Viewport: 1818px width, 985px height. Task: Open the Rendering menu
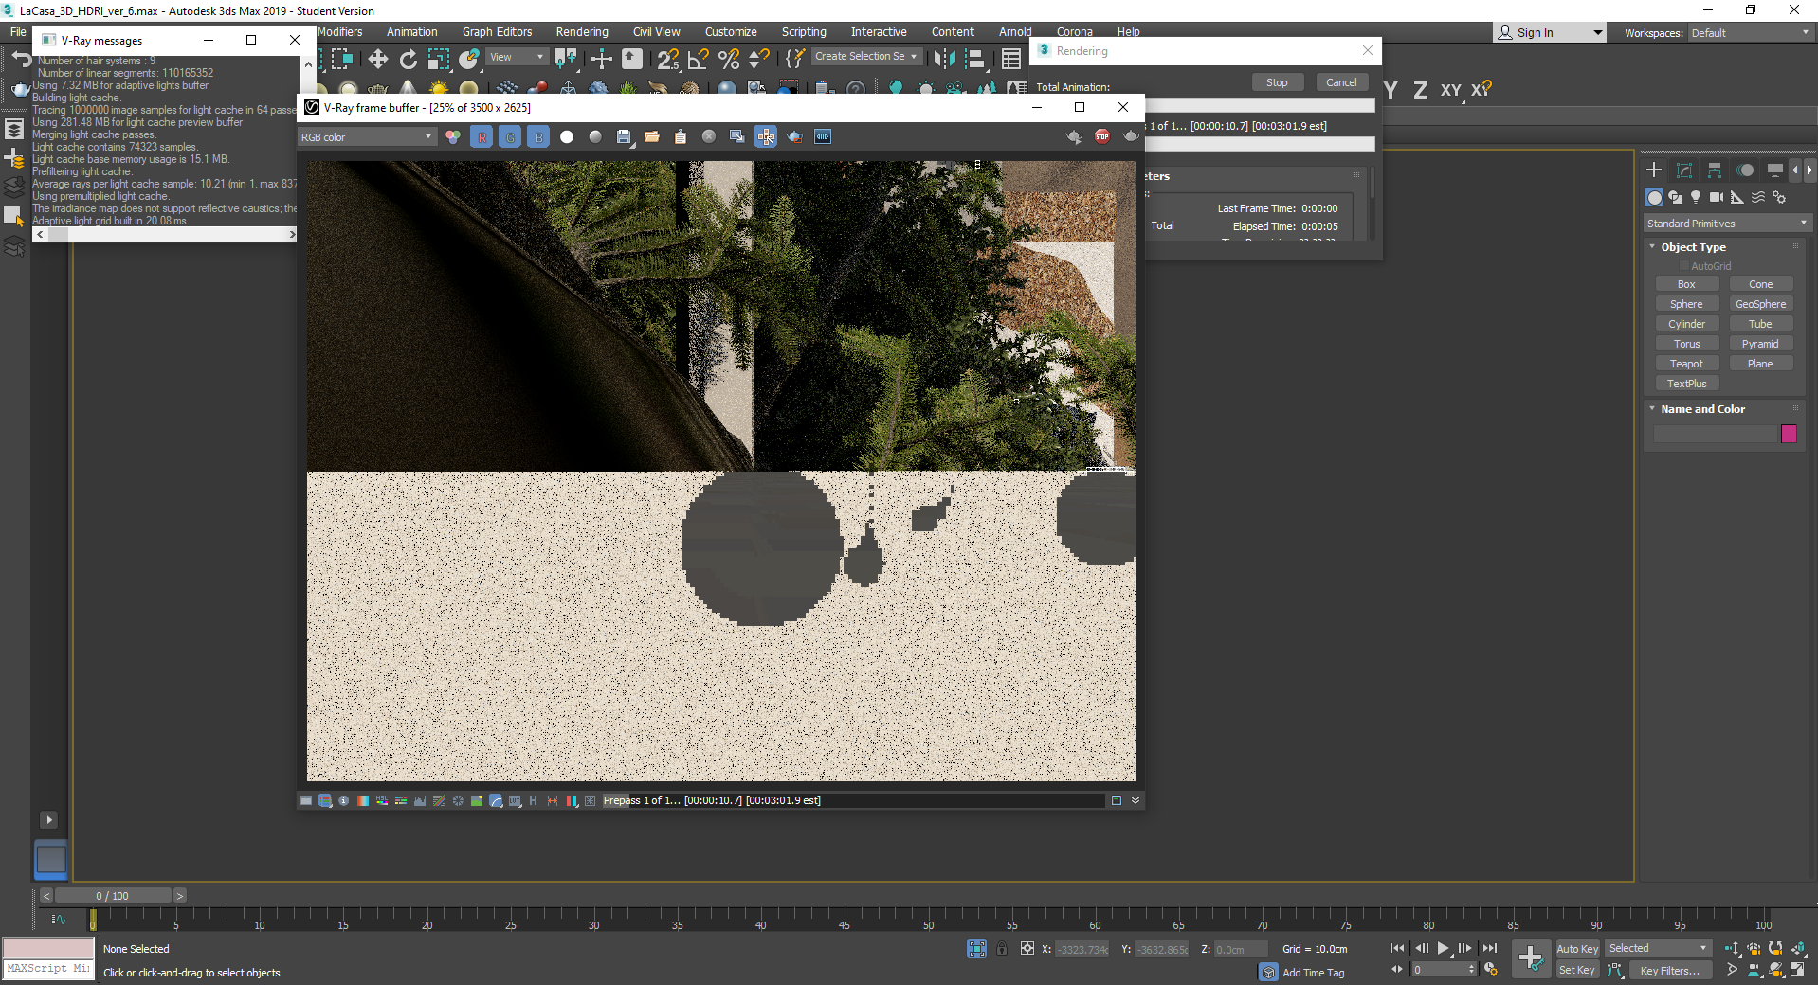click(582, 32)
